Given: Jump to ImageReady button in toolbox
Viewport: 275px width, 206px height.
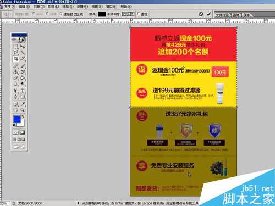Looking at the screenshot, I should click(x=19, y=147).
